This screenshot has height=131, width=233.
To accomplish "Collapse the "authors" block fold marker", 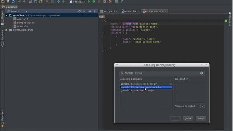I will (x=103, y=33).
